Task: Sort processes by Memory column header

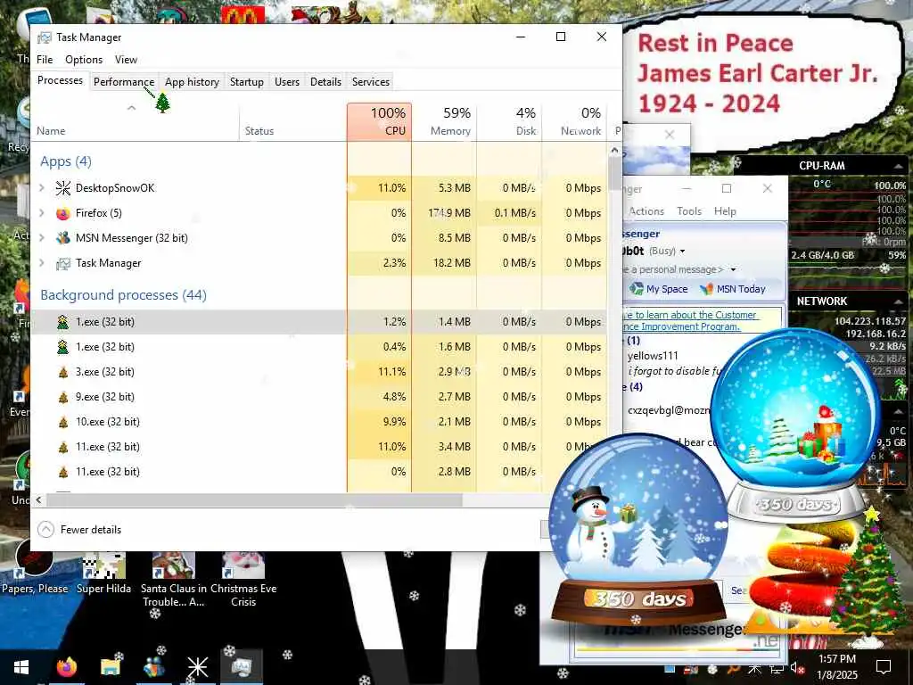Action: (444, 122)
